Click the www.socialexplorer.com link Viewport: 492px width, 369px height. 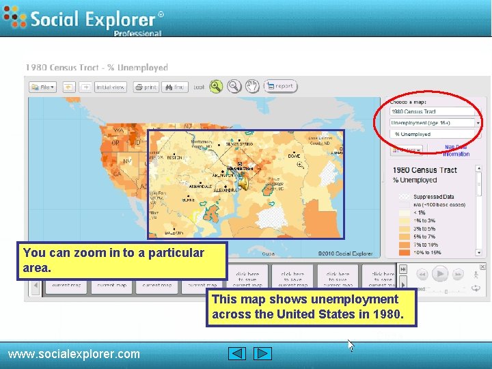74,354
